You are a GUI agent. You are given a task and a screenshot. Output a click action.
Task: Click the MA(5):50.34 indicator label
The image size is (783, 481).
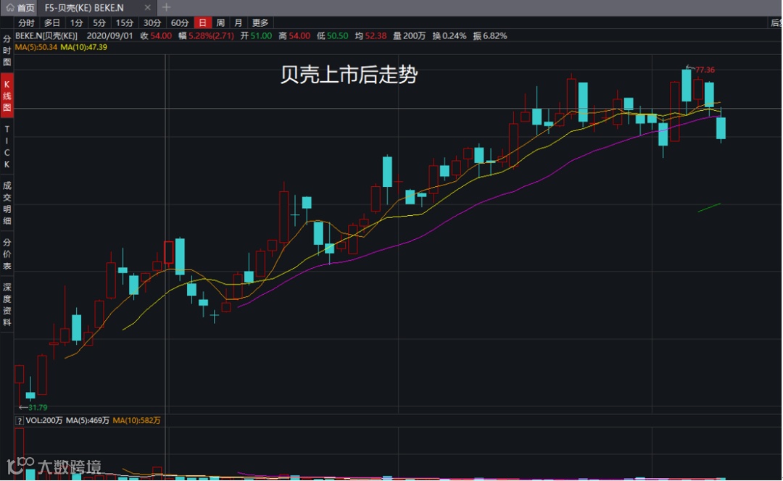(x=36, y=47)
